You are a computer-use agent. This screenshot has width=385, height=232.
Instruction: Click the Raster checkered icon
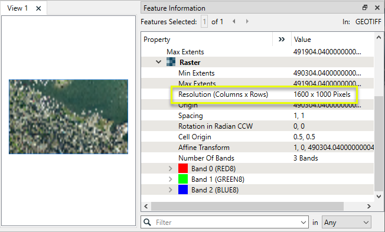tap(171, 62)
